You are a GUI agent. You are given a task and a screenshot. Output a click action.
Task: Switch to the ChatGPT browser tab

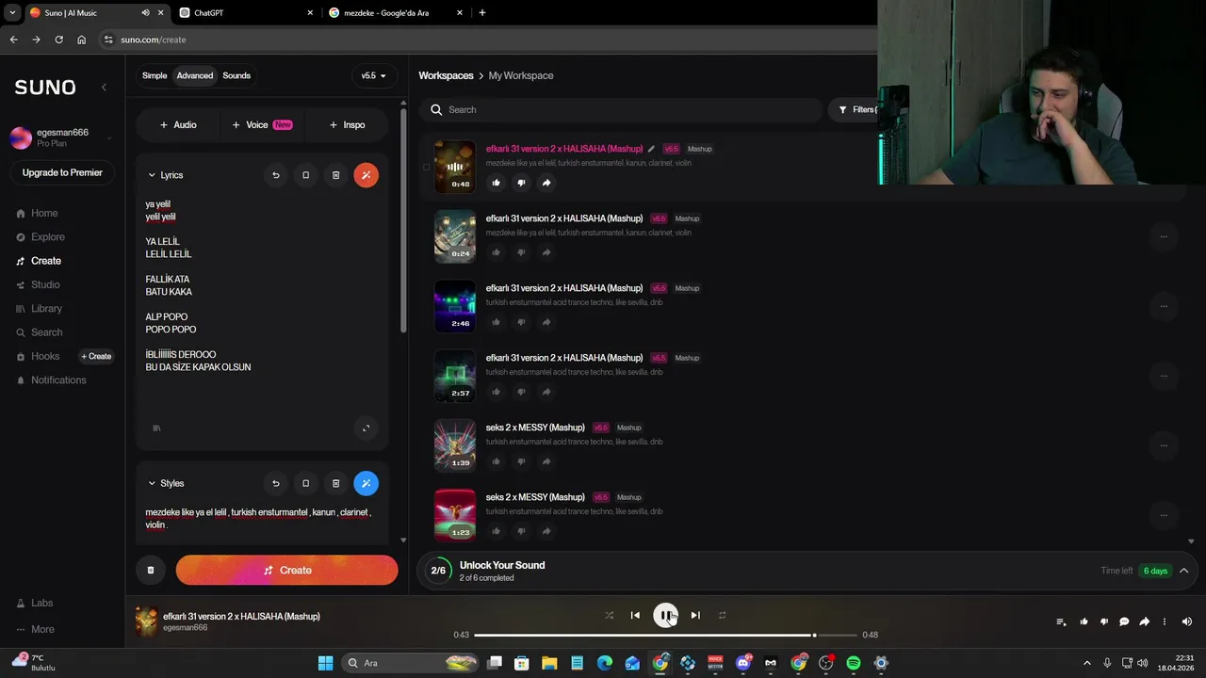tap(243, 13)
